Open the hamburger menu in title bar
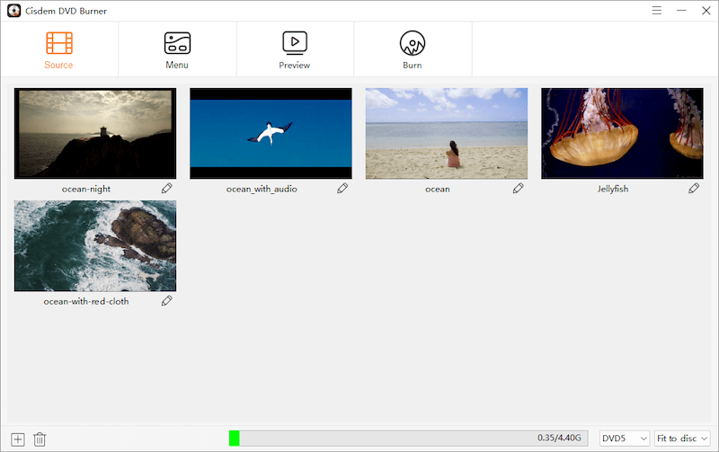This screenshot has width=719, height=452. pos(657,11)
